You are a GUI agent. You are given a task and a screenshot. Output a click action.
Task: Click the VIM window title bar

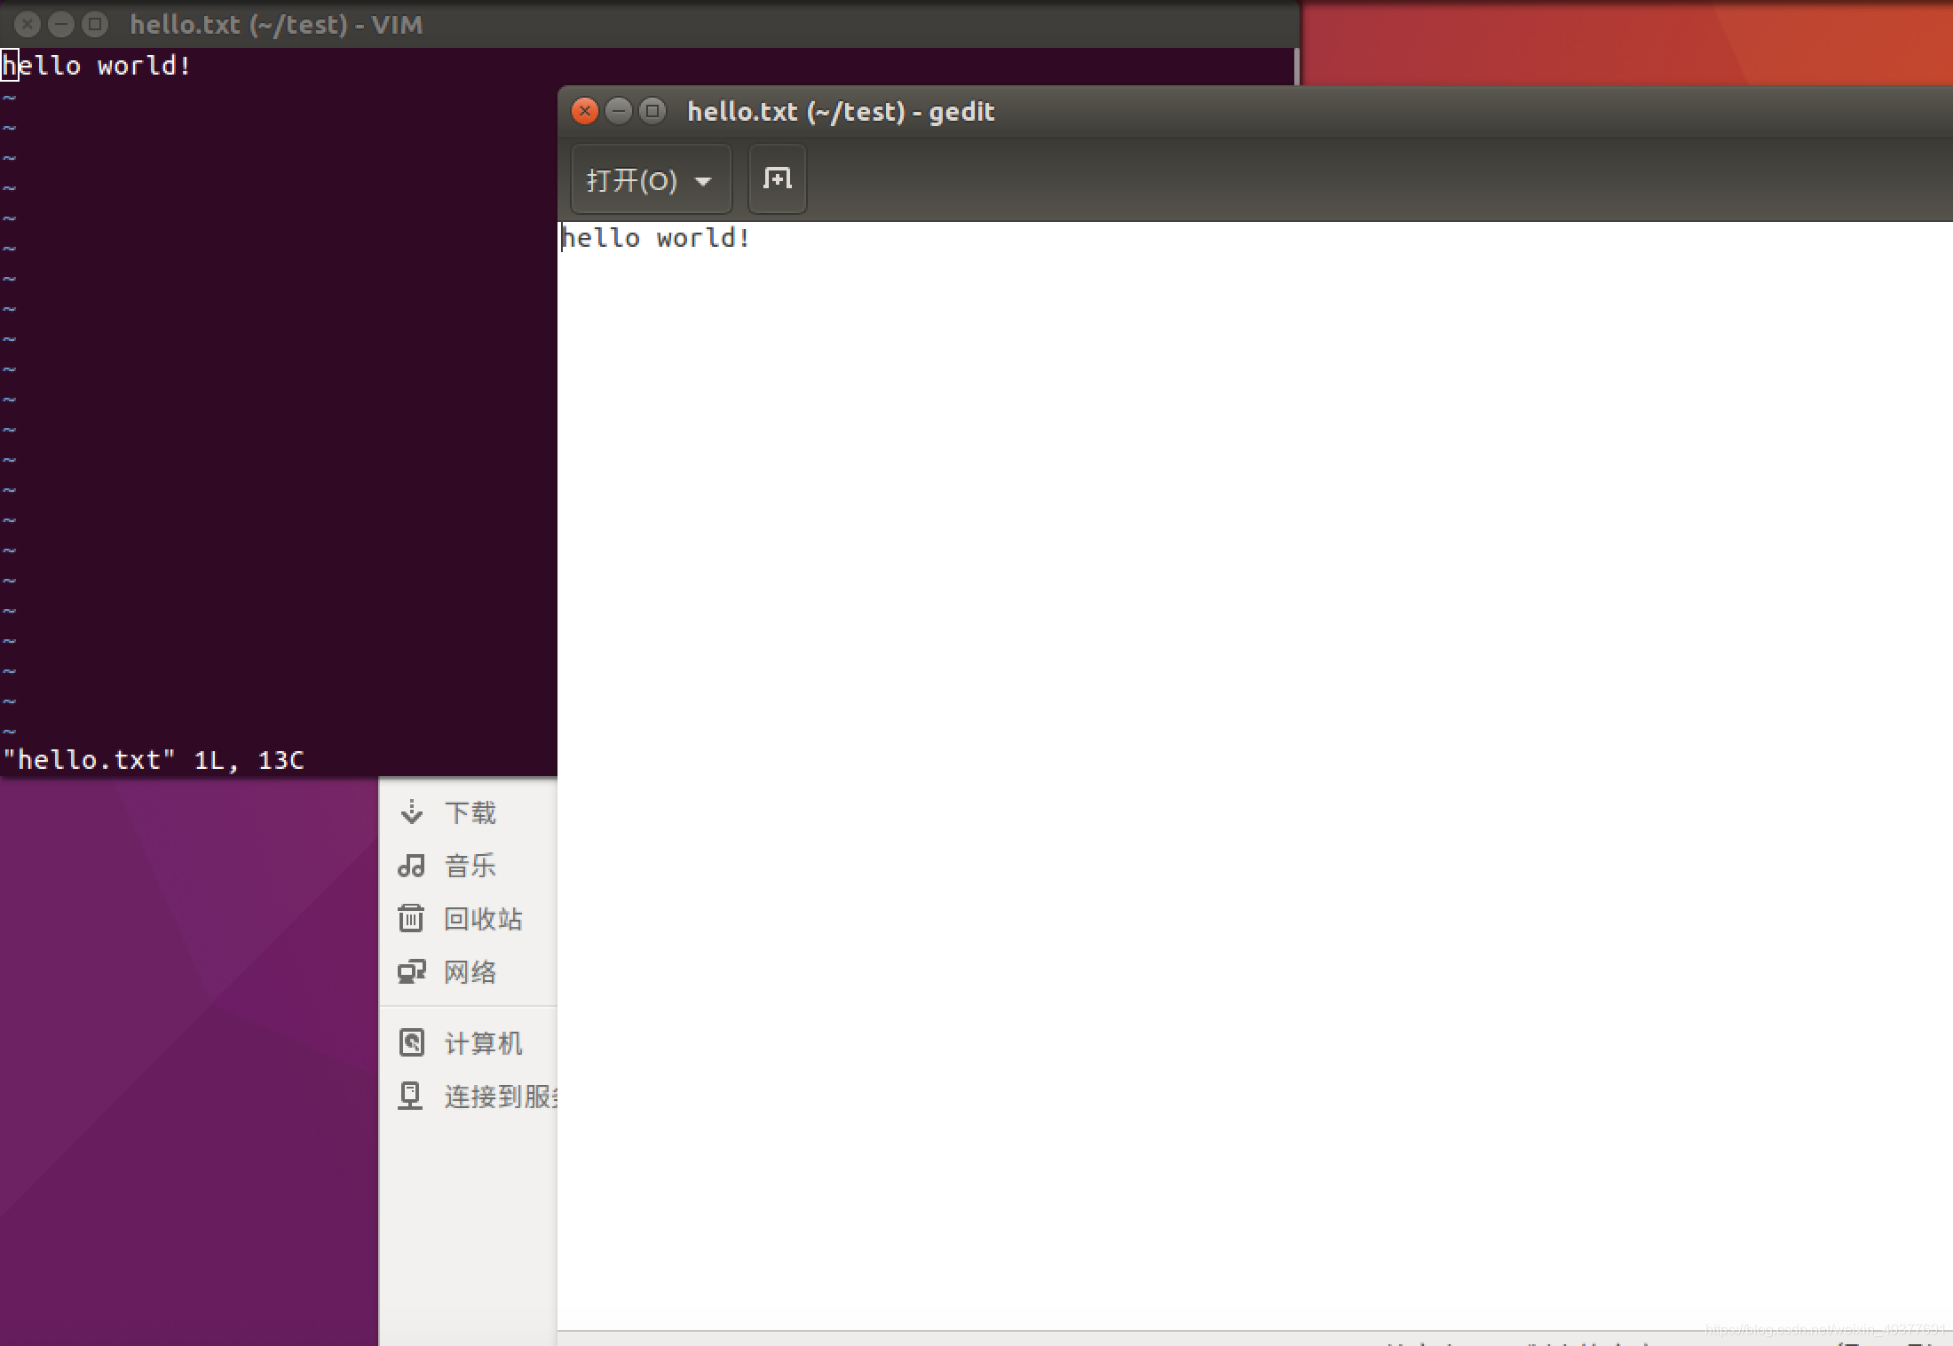click(x=649, y=24)
